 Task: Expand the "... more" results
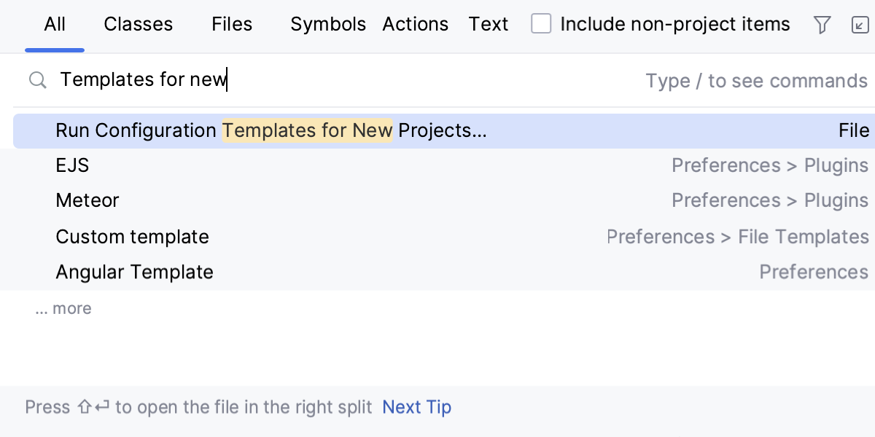63,308
